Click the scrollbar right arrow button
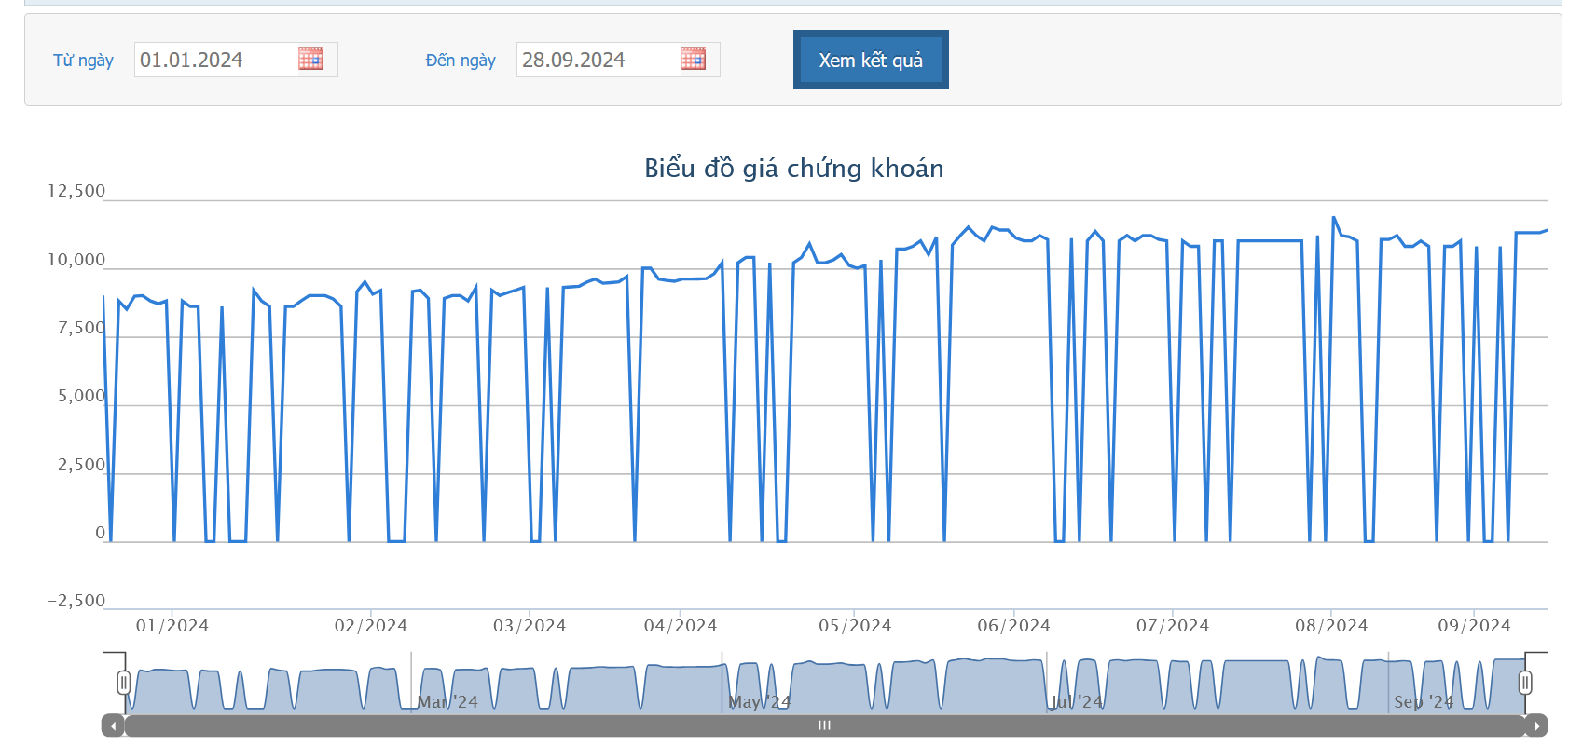The width and height of the screenshot is (1596, 746). click(1537, 726)
